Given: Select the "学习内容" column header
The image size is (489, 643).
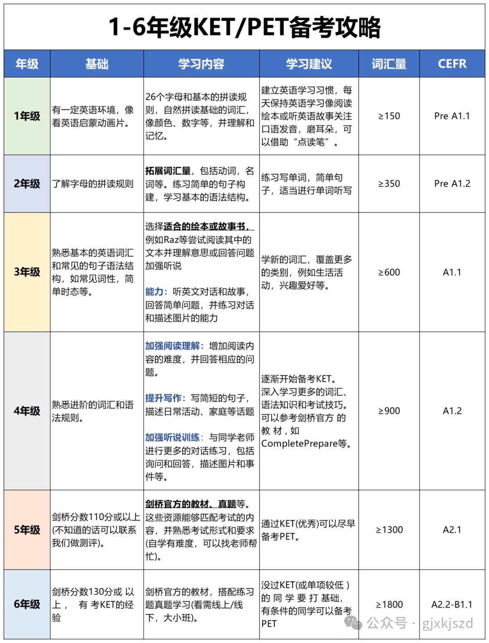Looking at the screenshot, I should pyautogui.click(x=201, y=64).
